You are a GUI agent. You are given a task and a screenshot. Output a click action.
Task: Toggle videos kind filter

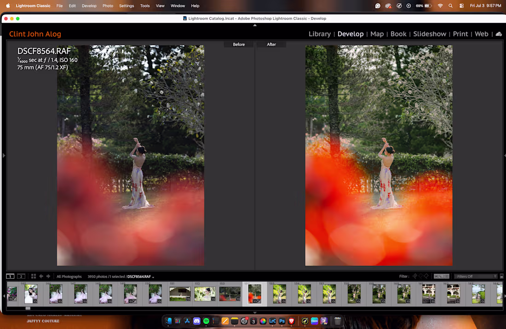(x=447, y=277)
